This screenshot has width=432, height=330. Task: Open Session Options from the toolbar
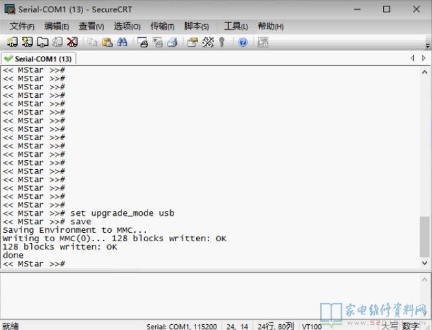point(192,42)
